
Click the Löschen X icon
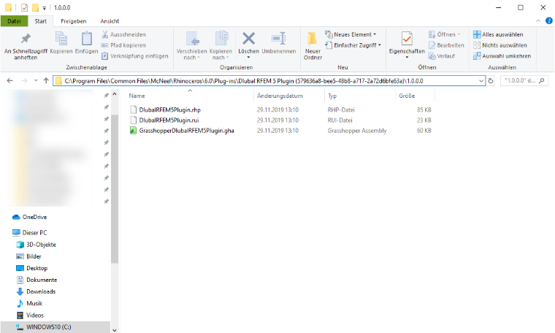click(248, 38)
